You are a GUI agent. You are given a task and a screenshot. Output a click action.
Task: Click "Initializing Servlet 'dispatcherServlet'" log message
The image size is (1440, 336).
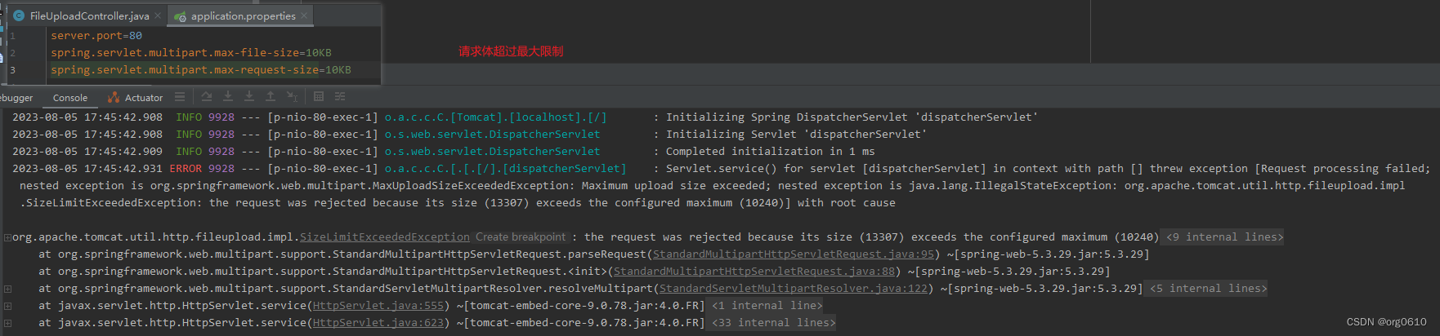pyautogui.click(x=796, y=135)
